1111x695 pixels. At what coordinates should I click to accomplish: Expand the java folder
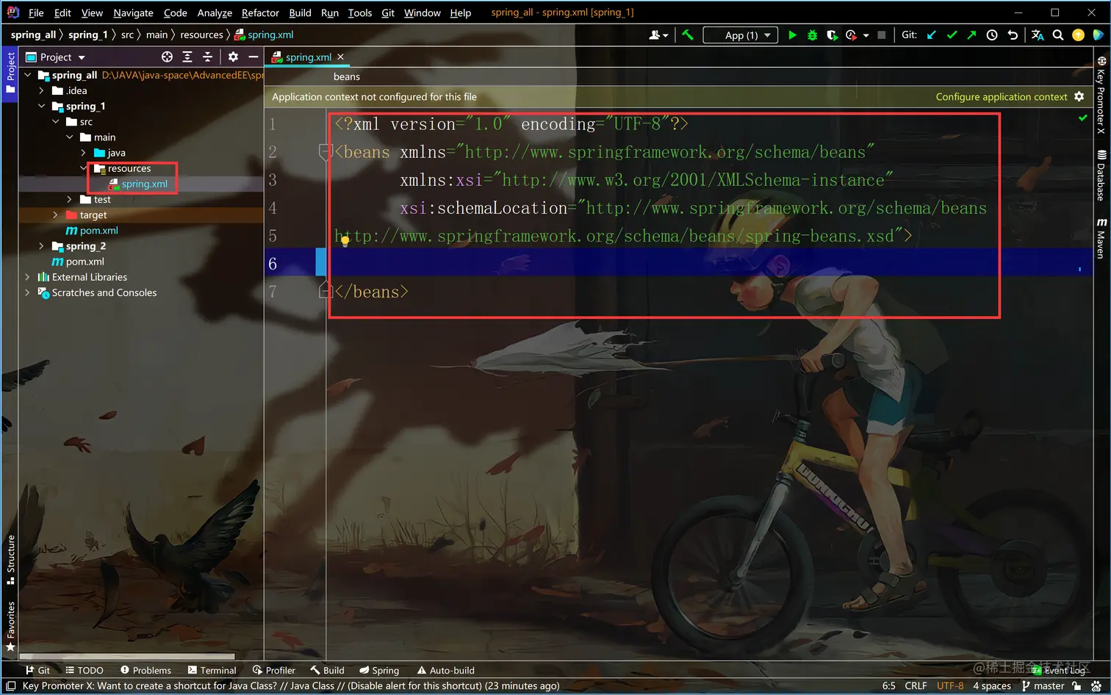(x=83, y=153)
